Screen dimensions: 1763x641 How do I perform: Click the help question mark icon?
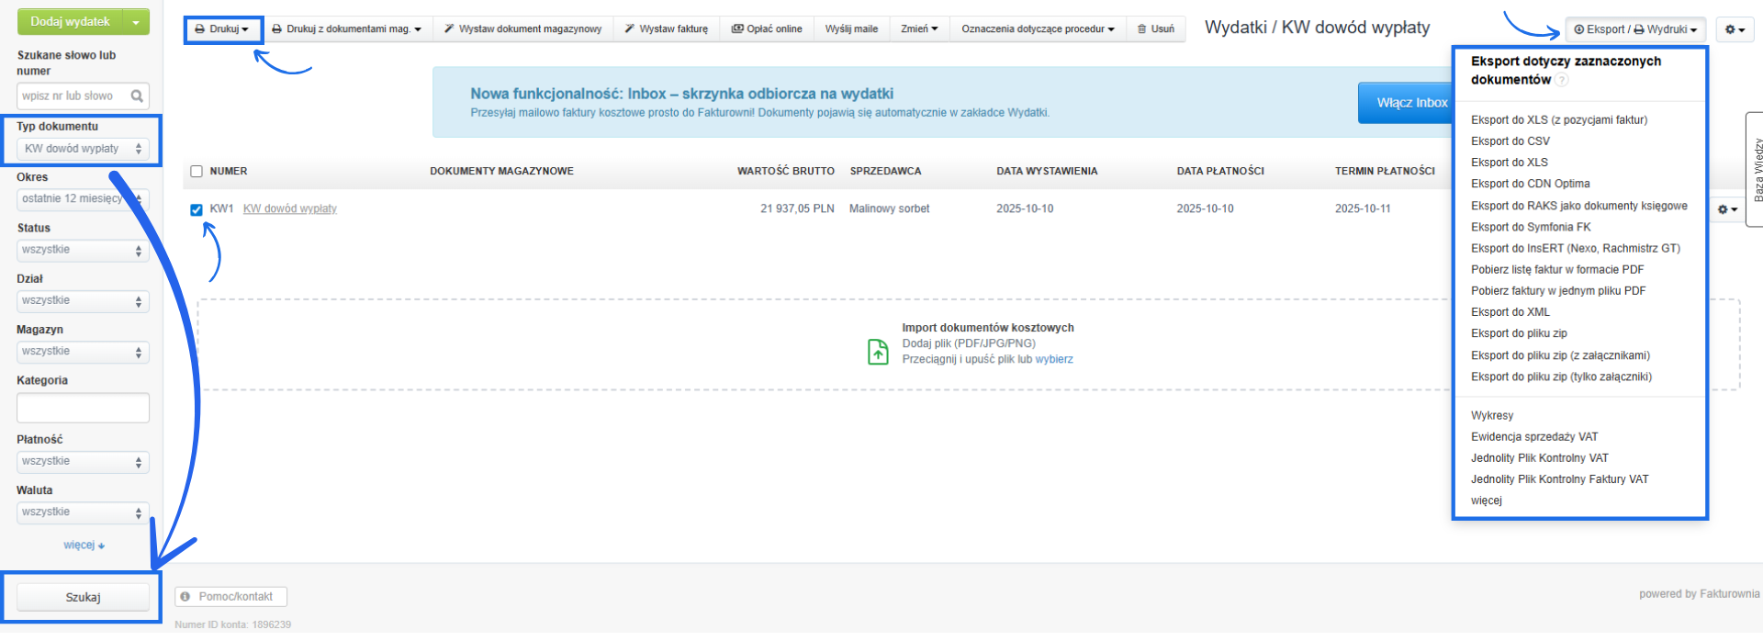(x=1562, y=80)
